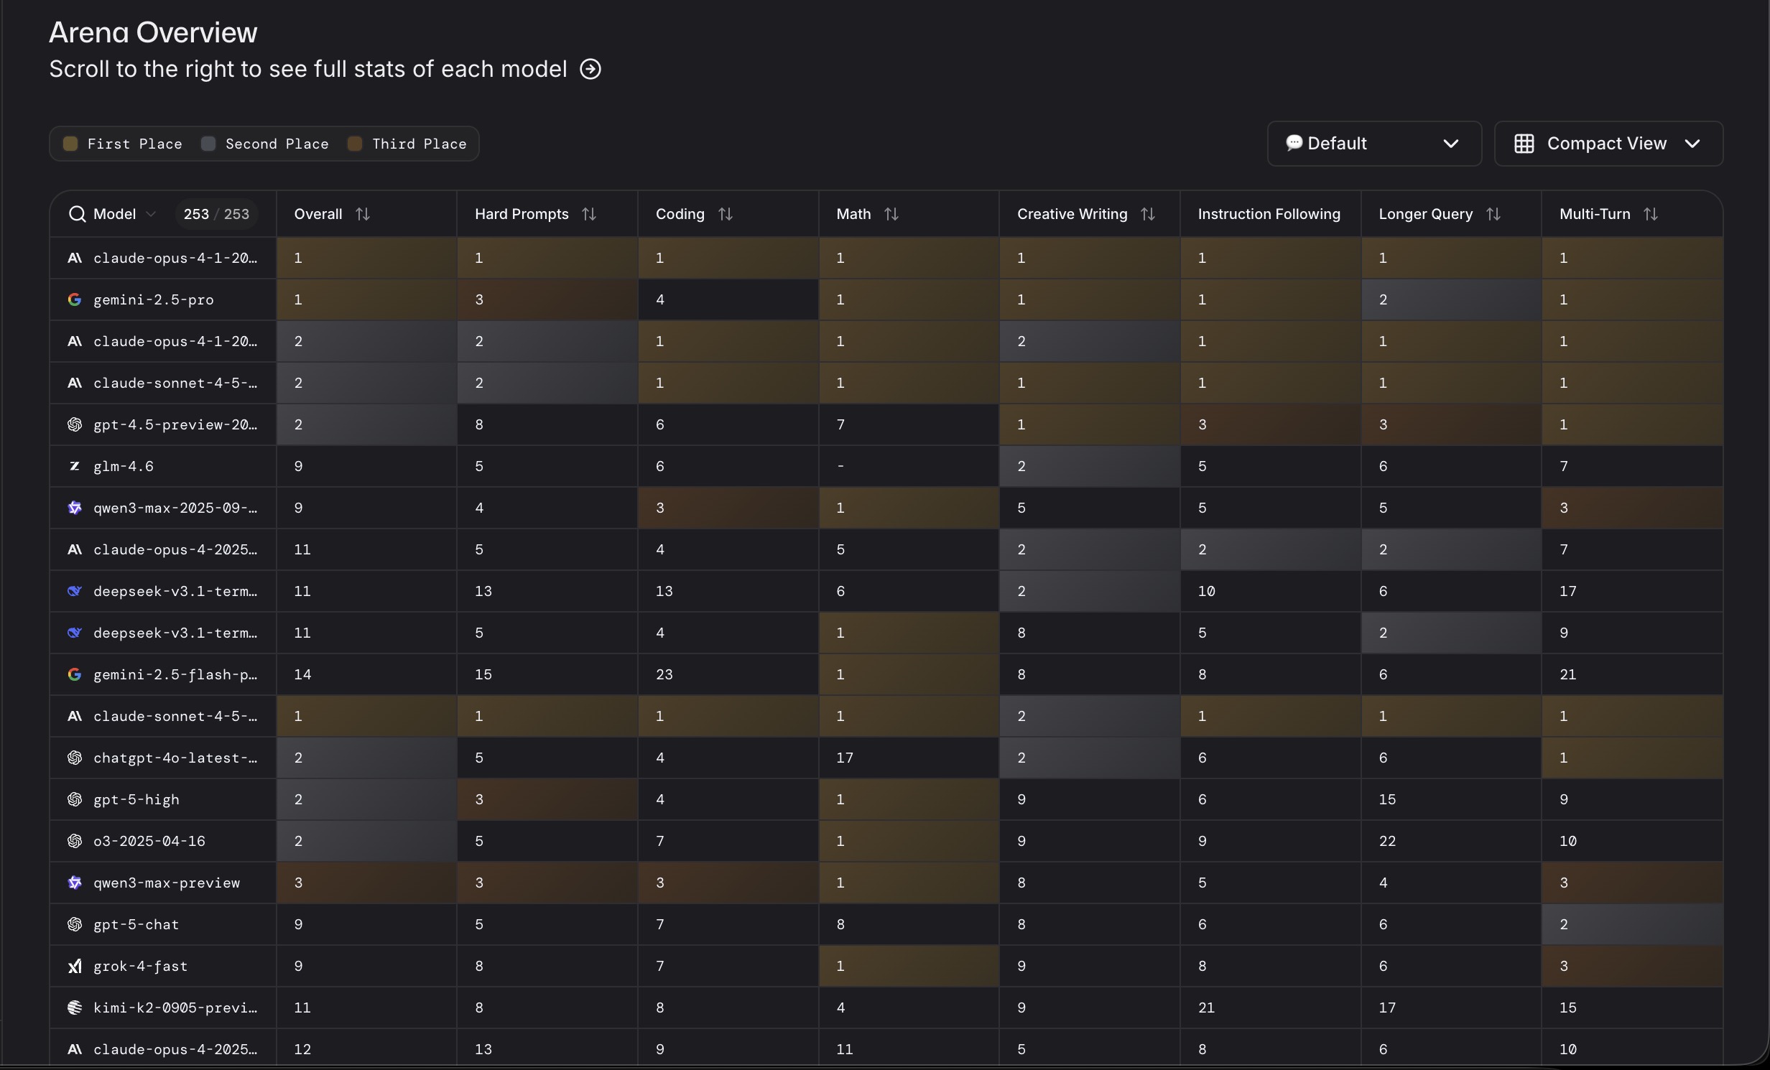Open the Default category dropdown
The height and width of the screenshot is (1070, 1770).
tap(1373, 144)
